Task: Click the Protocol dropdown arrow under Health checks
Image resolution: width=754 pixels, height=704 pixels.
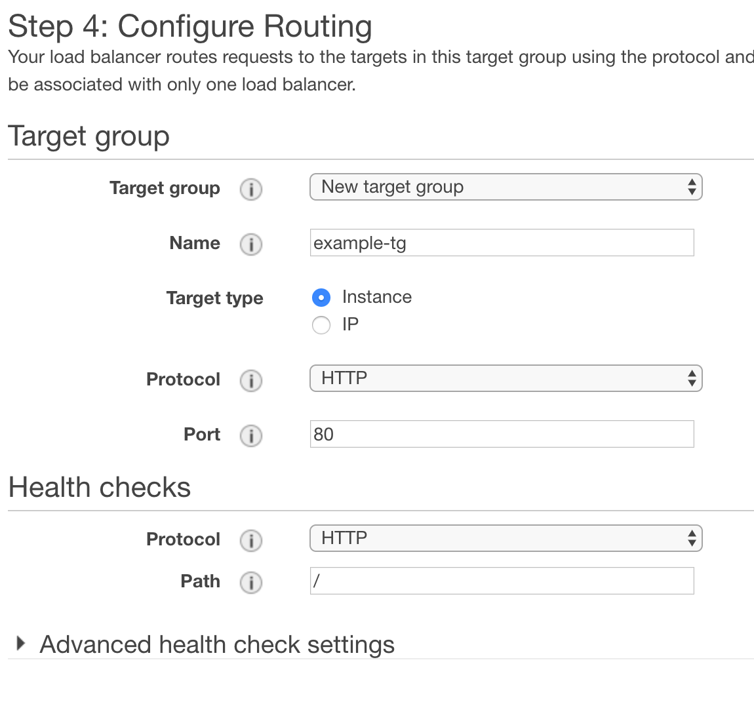Action: tap(692, 538)
